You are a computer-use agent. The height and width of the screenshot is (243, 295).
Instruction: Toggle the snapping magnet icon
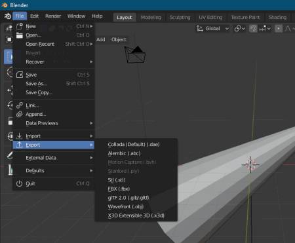[x=253, y=29]
